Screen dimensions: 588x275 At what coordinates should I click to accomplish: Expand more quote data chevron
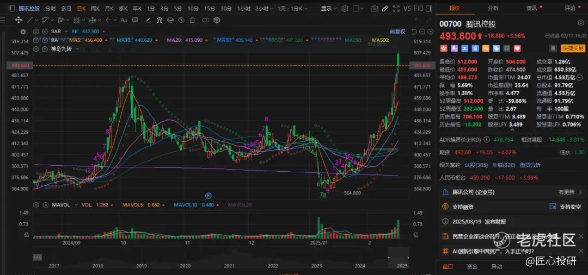pos(512,129)
